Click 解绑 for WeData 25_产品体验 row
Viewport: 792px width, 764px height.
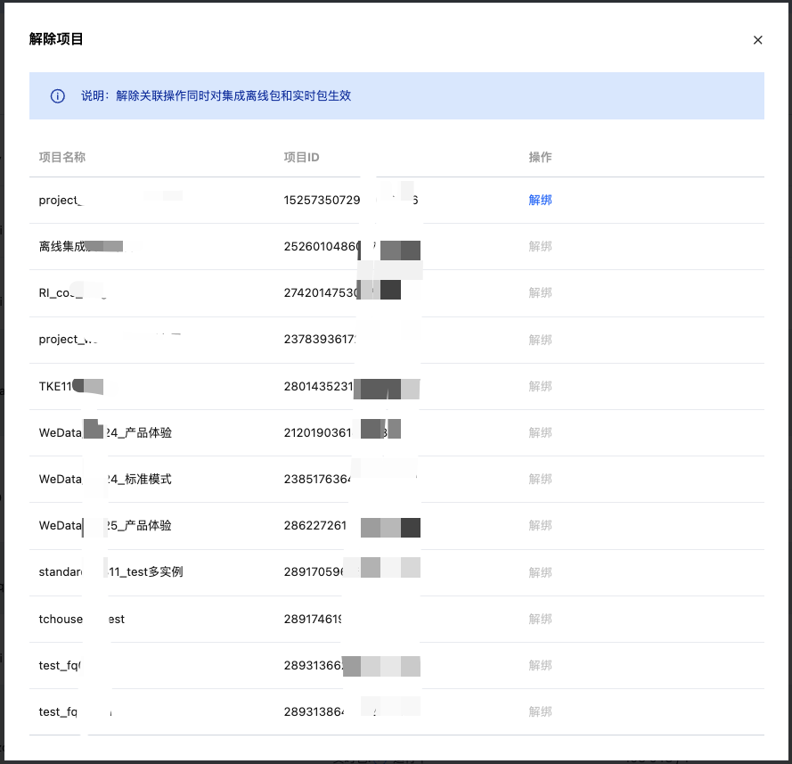tap(540, 526)
